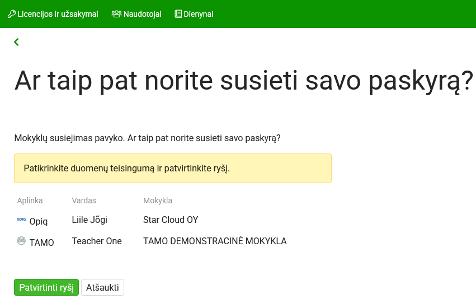Image resolution: width=476 pixels, height=303 pixels.
Task: Click the journal icon beside Dienynai
Action: (x=178, y=14)
